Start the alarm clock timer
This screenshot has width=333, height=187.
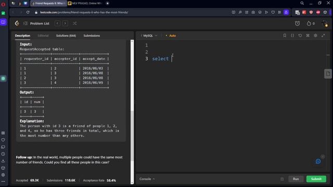click(297, 23)
